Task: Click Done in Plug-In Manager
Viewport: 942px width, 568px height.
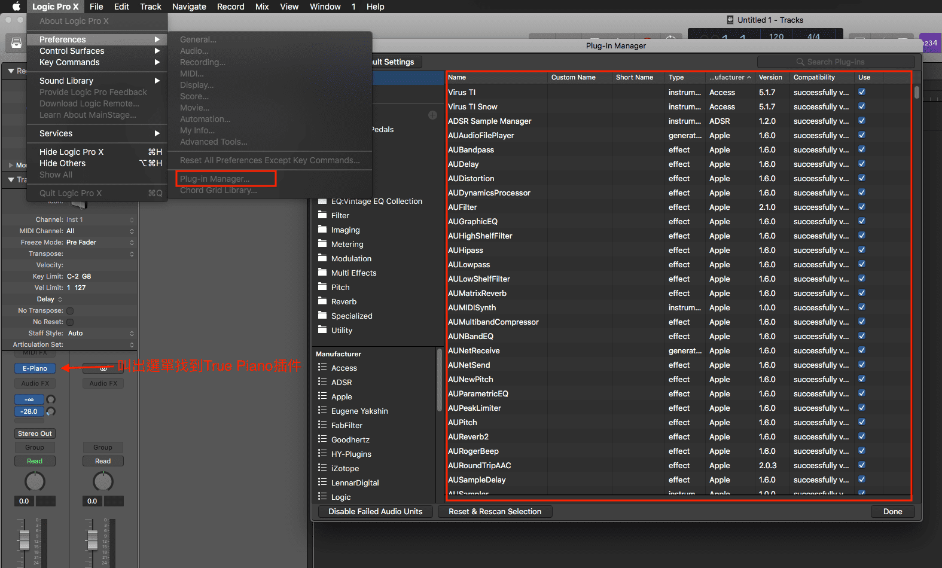Action: [x=892, y=512]
